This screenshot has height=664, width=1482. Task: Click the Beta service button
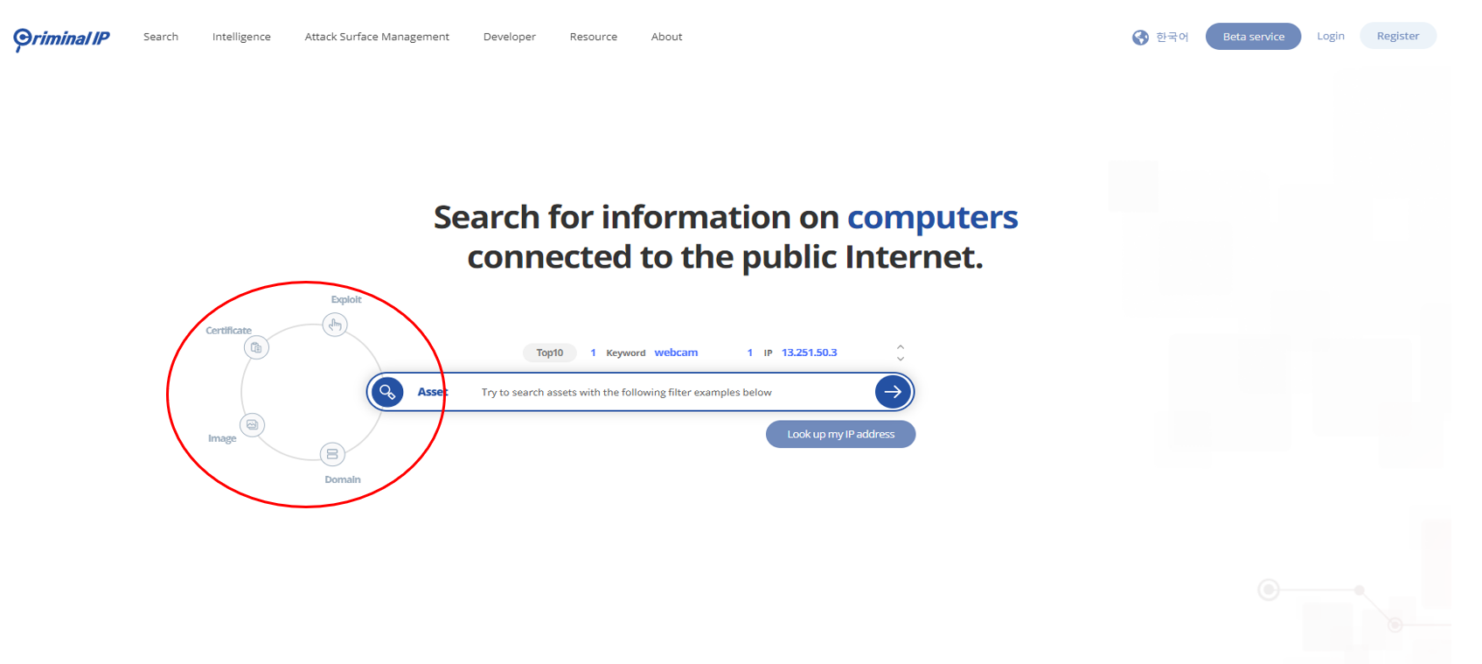1253,37
